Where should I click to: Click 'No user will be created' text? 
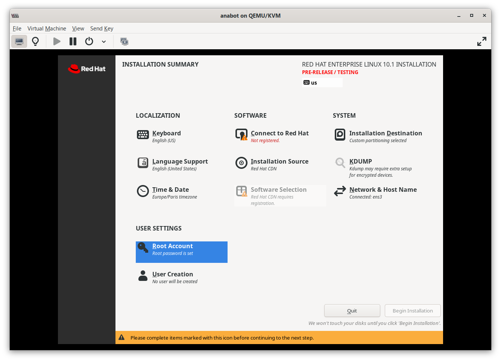[175, 282]
